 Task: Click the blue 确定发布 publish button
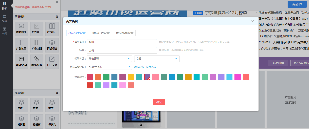click(297, 4)
